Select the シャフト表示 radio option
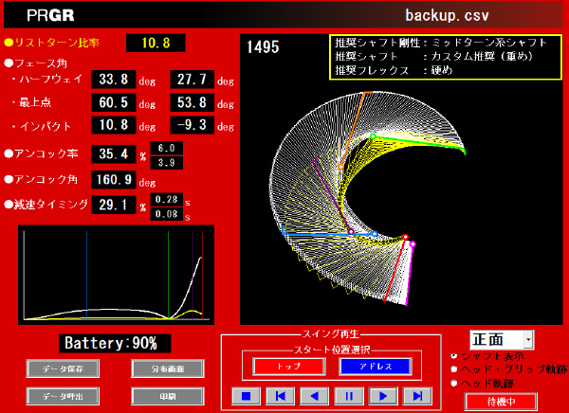 pyautogui.click(x=453, y=355)
